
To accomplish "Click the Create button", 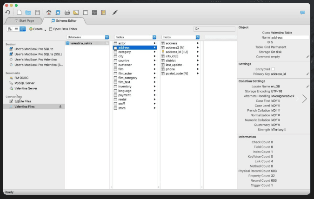I will [36, 29].
